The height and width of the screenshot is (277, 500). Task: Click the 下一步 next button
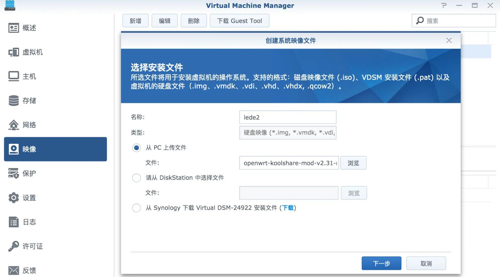pyautogui.click(x=381, y=263)
